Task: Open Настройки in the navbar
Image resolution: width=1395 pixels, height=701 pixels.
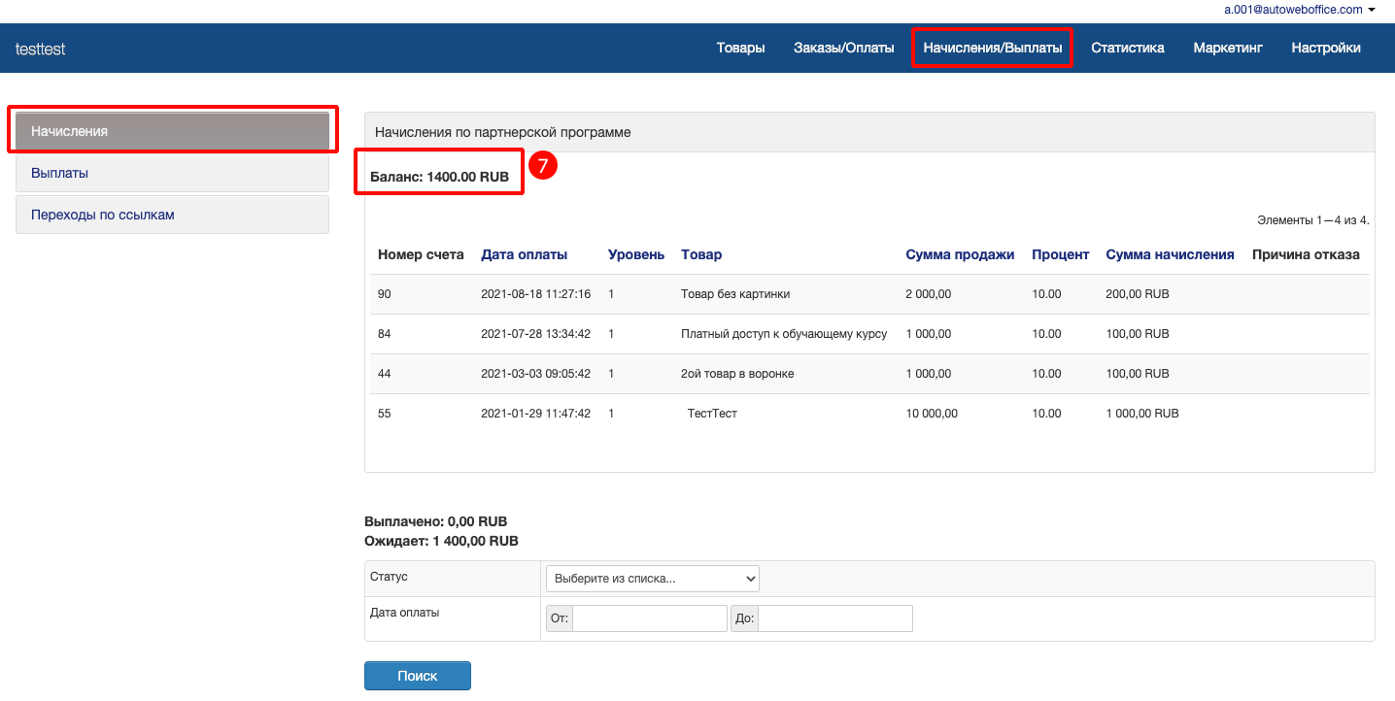Action: click(1325, 48)
